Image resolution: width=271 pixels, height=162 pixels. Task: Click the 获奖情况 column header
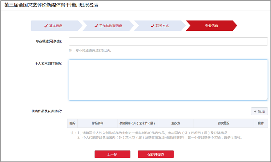[x=224, y=123]
